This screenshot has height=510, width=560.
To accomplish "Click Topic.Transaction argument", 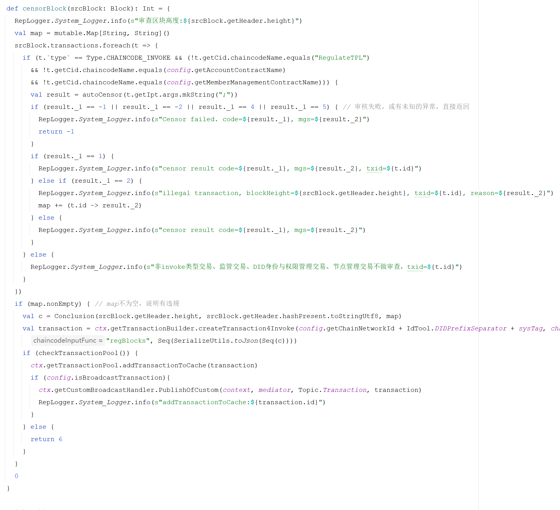I will (332, 390).
